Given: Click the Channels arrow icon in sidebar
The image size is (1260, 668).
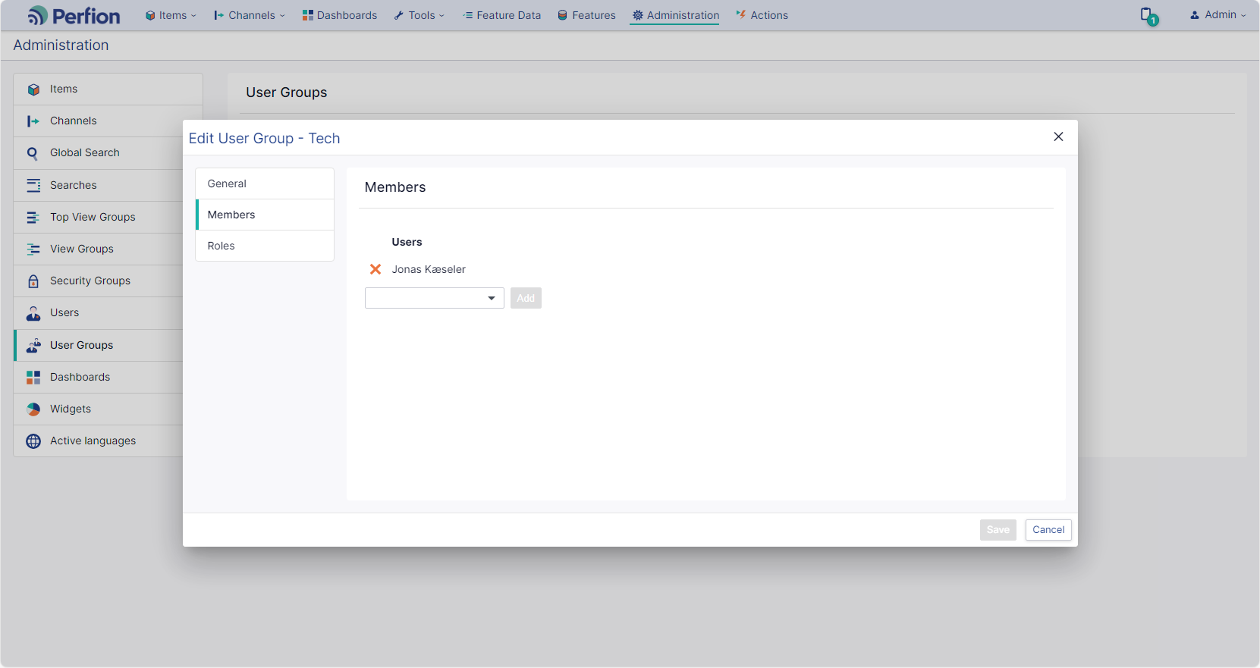Looking at the screenshot, I should click(33, 121).
